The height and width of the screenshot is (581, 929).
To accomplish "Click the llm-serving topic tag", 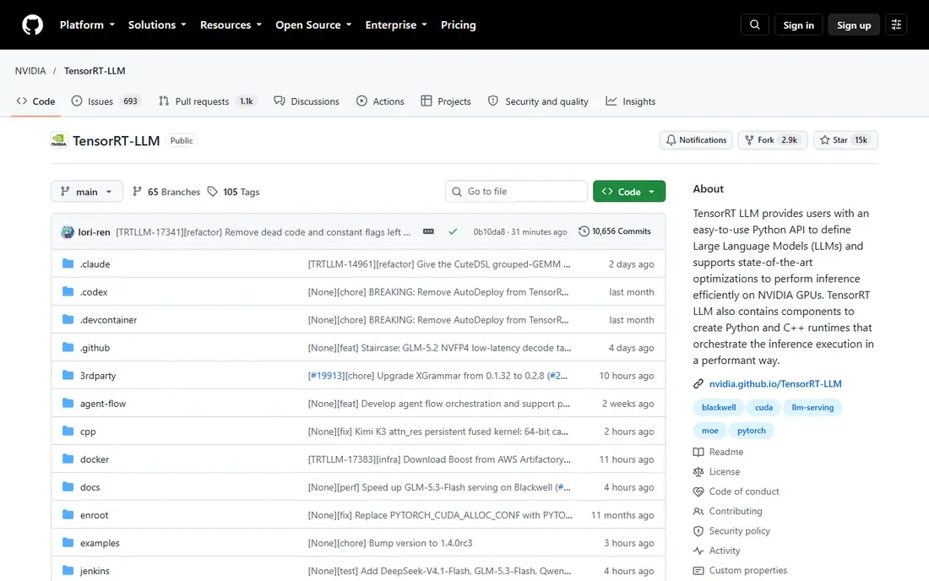I will [812, 408].
